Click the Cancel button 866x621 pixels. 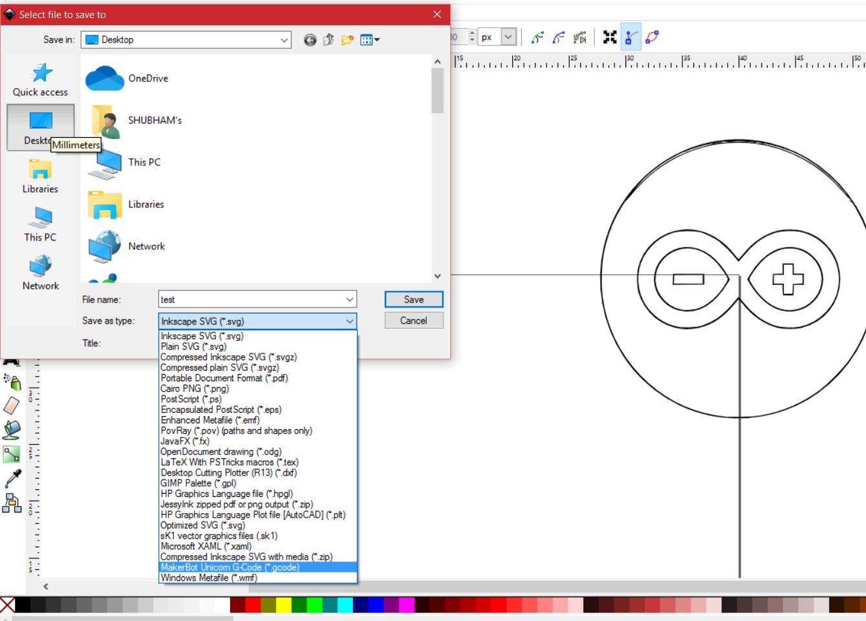click(413, 321)
